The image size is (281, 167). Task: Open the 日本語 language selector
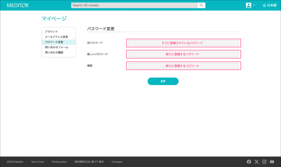tap(272, 5)
